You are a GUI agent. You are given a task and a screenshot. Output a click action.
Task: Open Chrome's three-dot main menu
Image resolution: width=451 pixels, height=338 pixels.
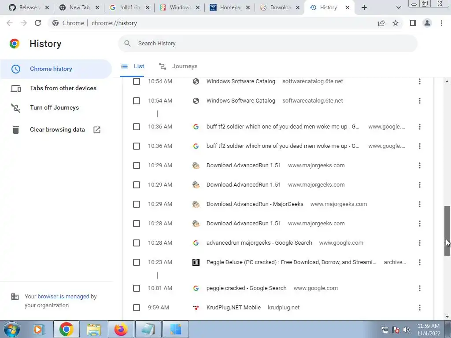click(441, 23)
